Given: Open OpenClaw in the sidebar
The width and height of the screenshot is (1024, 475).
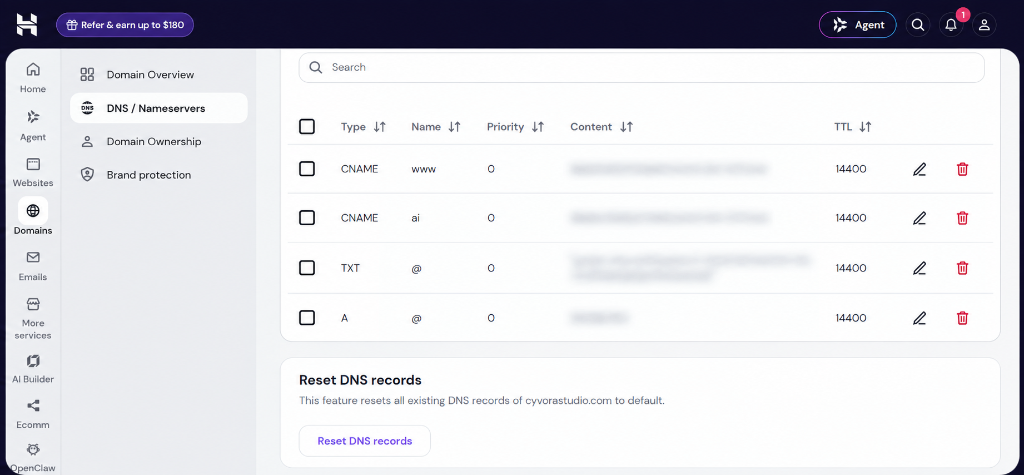Looking at the screenshot, I should (33, 458).
